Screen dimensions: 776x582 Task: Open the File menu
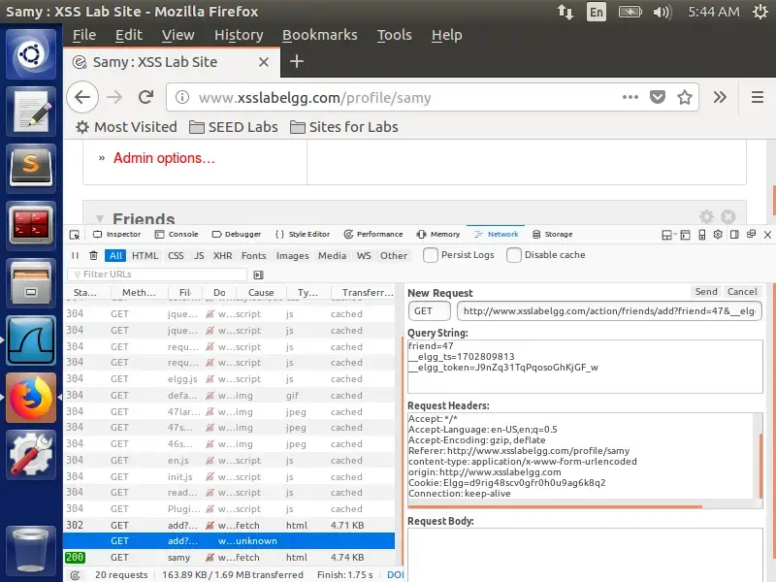click(84, 35)
